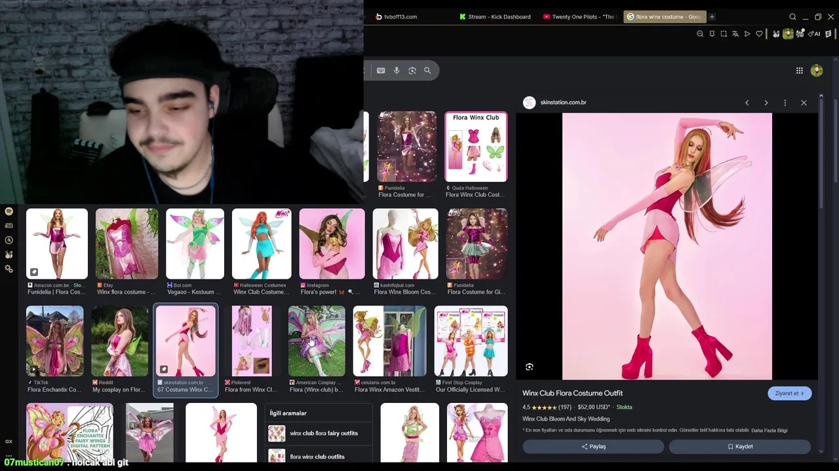The height and width of the screenshot is (471, 839).
Task: Open Halloween Costumes Winx Club thumbnail
Action: [x=262, y=244]
